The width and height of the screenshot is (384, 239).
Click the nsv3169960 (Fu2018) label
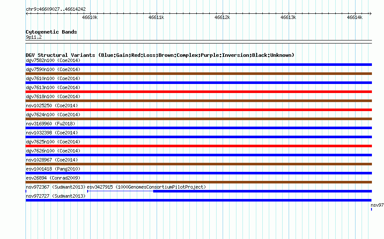click(x=50, y=124)
